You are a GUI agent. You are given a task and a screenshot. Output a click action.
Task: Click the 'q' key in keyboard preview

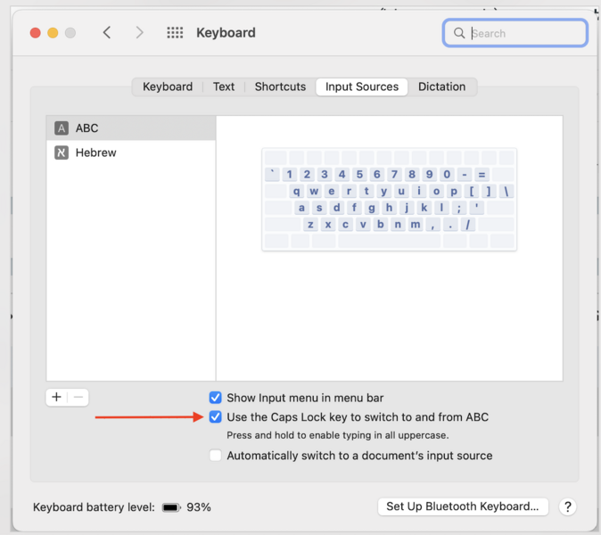point(296,191)
